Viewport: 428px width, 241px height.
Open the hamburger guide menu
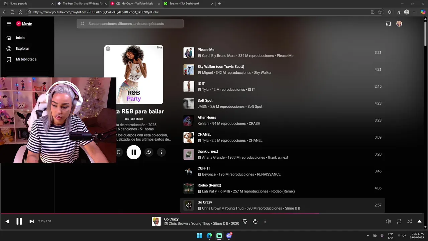click(9, 24)
